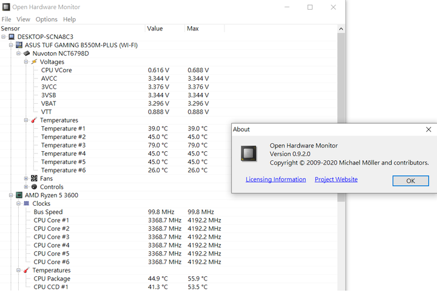Click the 79.0 °C Temperature #3 value
The height and width of the screenshot is (295, 437).
click(158, 145)
